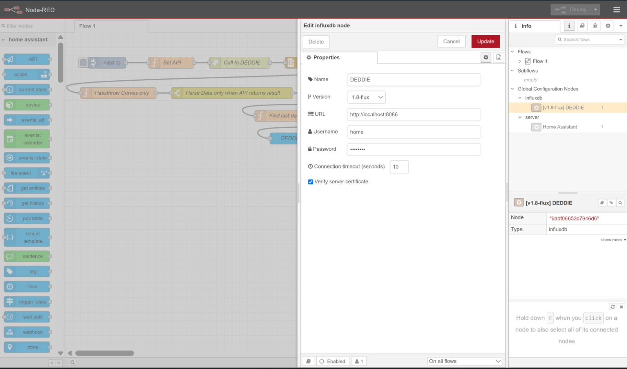The image size is (627, 369).
Task: Close the tips box
Action: [621, 307]
